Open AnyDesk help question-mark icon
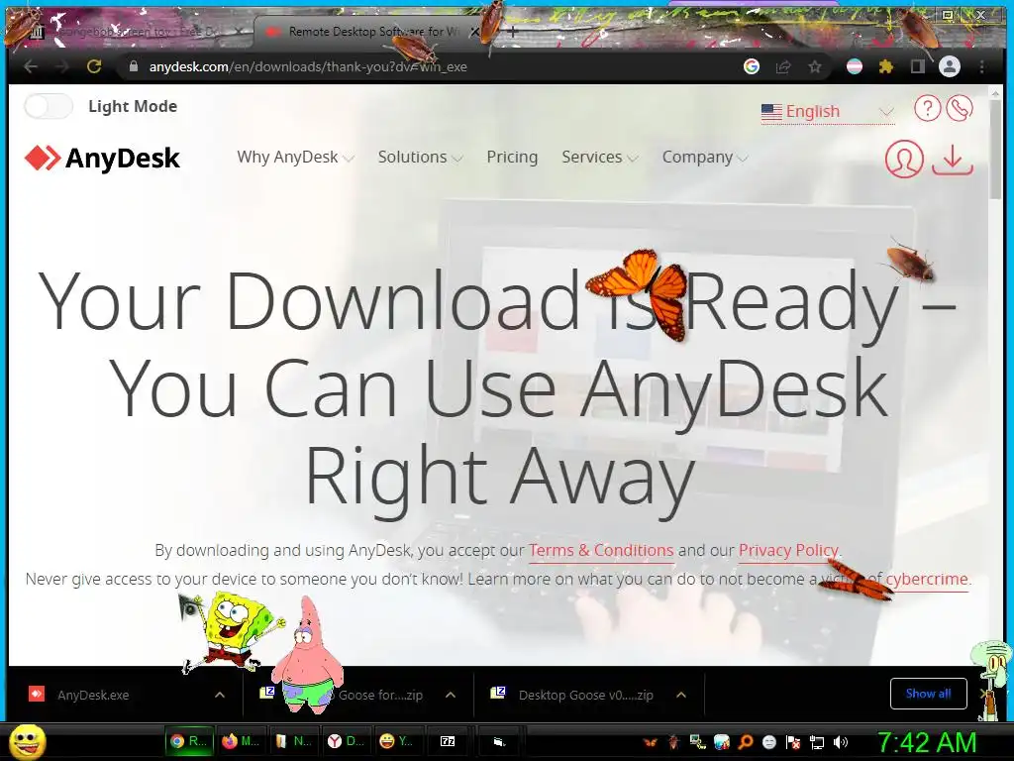1014x761 pixels. click(x=927, y=108)
